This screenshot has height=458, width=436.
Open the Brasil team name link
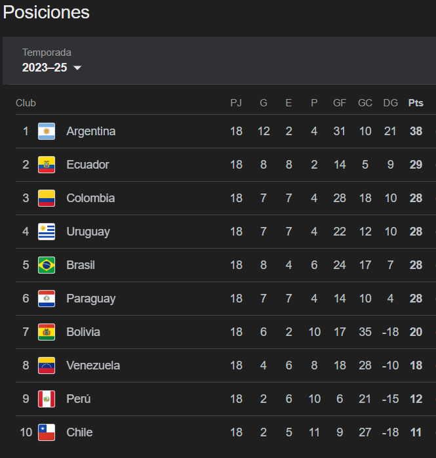(x=81, y=265)
